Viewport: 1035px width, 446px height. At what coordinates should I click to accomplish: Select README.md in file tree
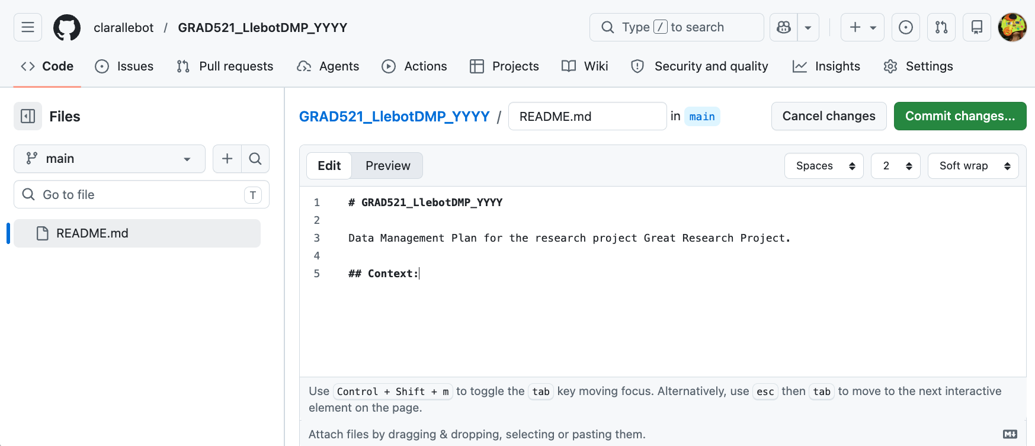tap(137, 233)
